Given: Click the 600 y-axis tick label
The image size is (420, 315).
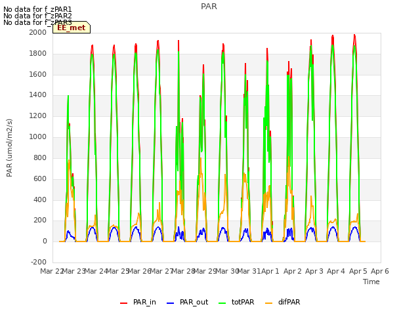Looking at the screenshot, I should 40,178.
